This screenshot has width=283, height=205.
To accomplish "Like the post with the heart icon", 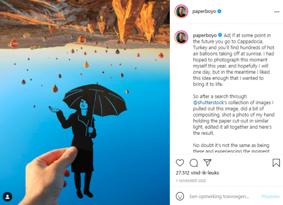I will [x=180, y=163].
